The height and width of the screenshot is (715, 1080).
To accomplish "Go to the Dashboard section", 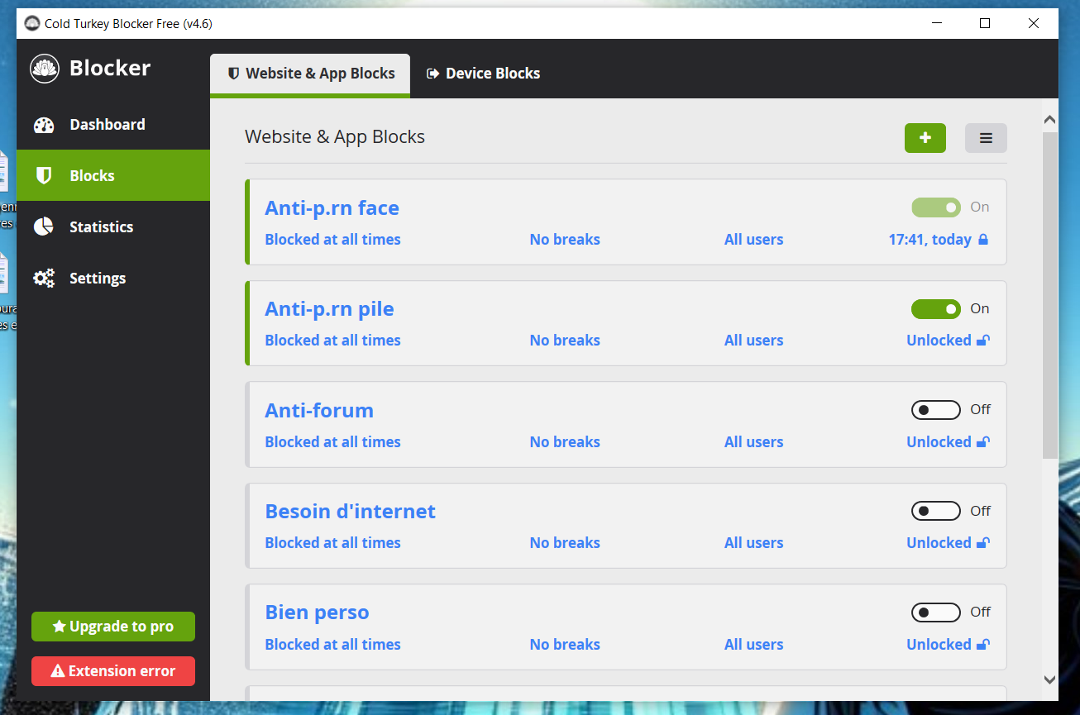I will pyautogui.click(x=112, y=125).
